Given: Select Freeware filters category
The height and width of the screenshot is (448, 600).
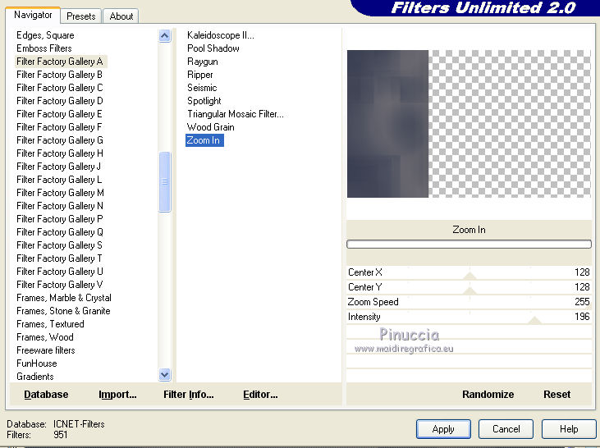Looking at the screenshot, I should [x=45, y=350].
